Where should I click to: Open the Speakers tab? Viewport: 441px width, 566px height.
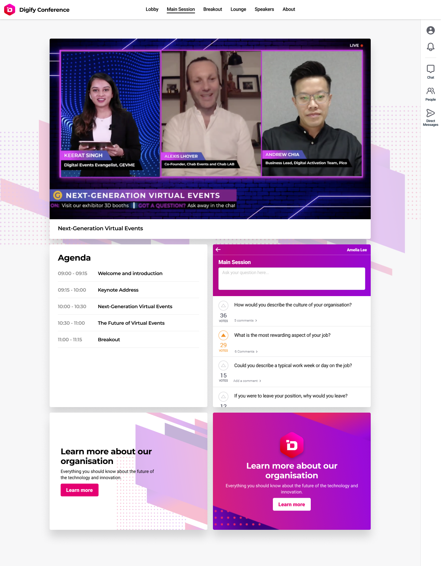click(x=264, y=9)
